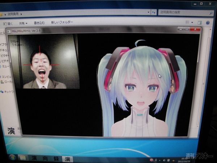Create a folder with 新しいフォルダー
Screen dimensions: 217x163
point(62,22)
